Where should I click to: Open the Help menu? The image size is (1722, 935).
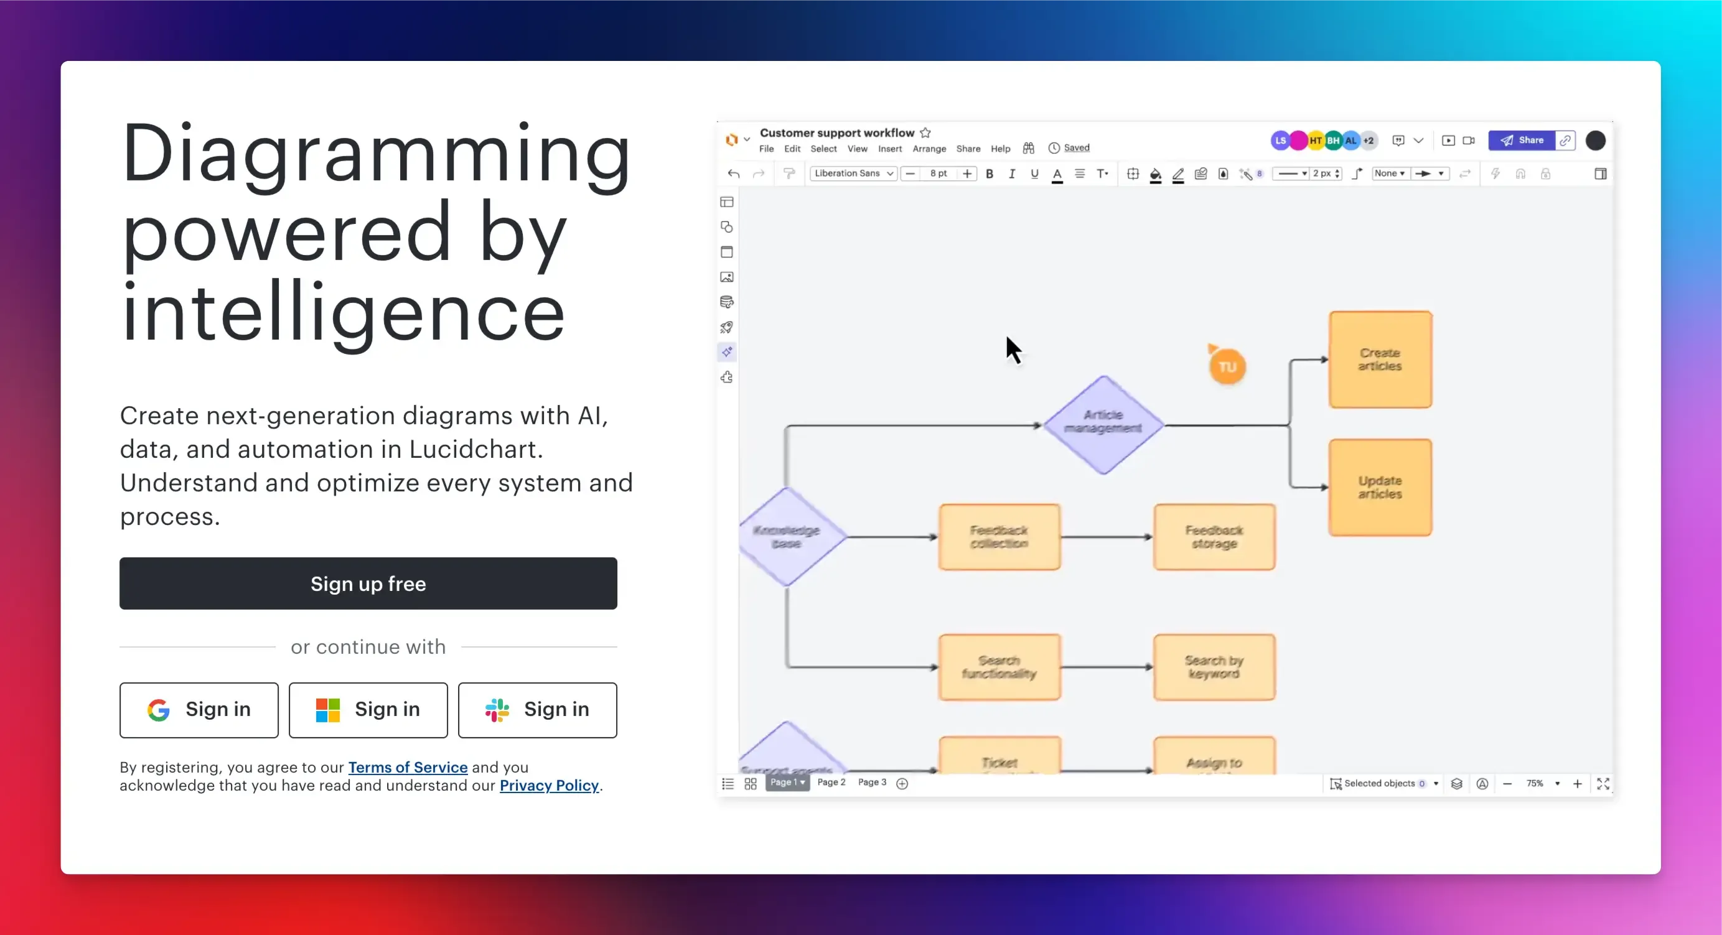1000,149
